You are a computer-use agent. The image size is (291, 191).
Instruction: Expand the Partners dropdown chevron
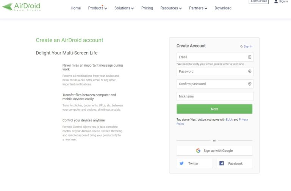tap(206, 8)
